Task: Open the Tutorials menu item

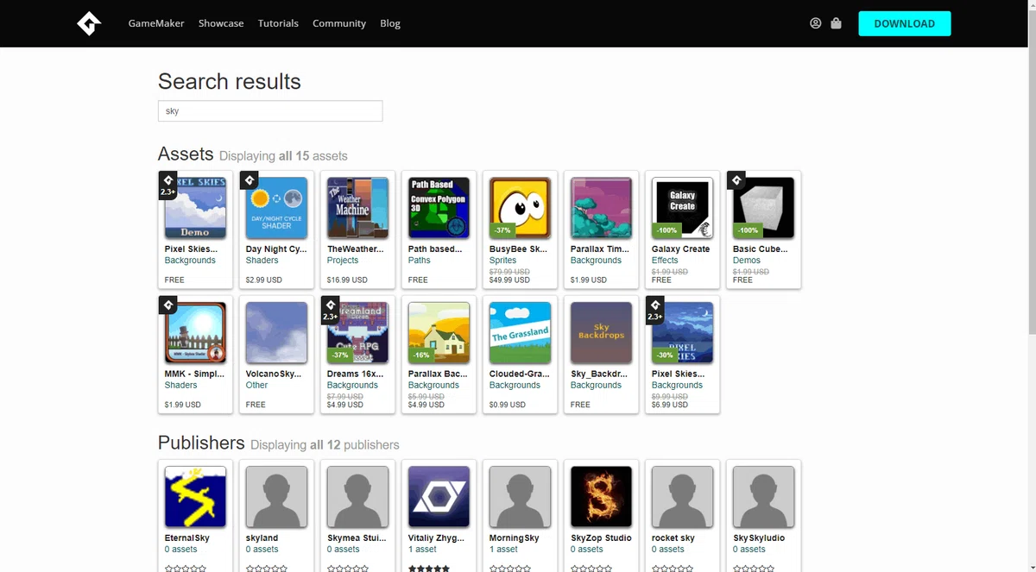Action: tap(278, 23)
